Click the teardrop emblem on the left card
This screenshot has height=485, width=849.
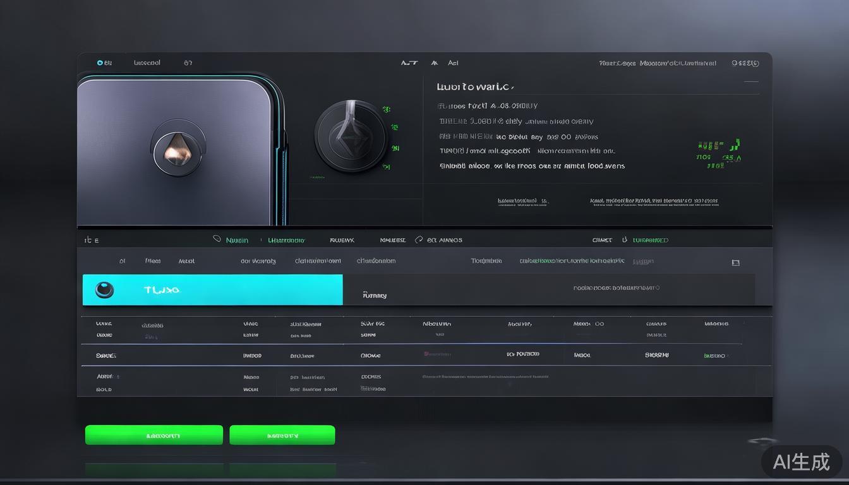pos(178,148)
